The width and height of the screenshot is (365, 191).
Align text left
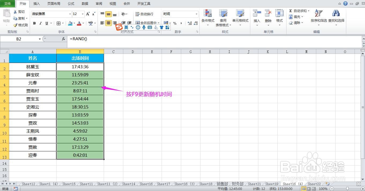(x=102, y=23)
